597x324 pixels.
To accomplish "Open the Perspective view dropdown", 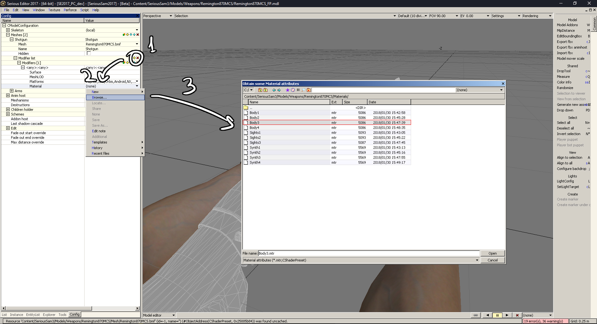I will [x=158, y=16].
